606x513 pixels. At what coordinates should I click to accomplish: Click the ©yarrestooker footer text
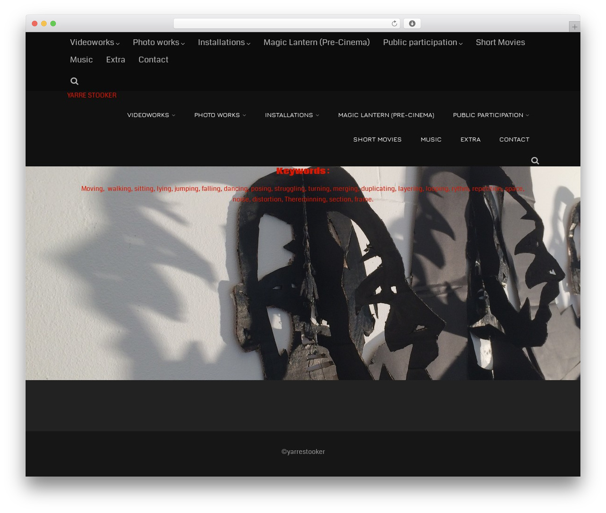tap(303, 451)
